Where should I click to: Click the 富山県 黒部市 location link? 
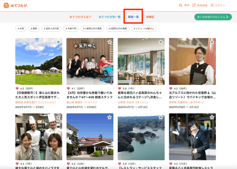click(x=82, y=102)
